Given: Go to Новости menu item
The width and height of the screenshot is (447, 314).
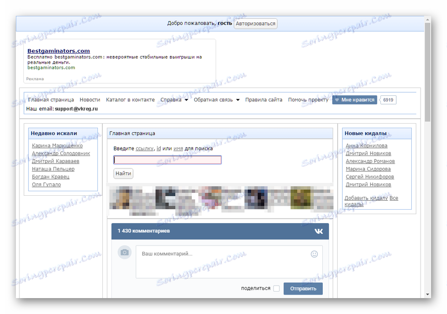Looking at the screenshot, I should coord(90,100).
